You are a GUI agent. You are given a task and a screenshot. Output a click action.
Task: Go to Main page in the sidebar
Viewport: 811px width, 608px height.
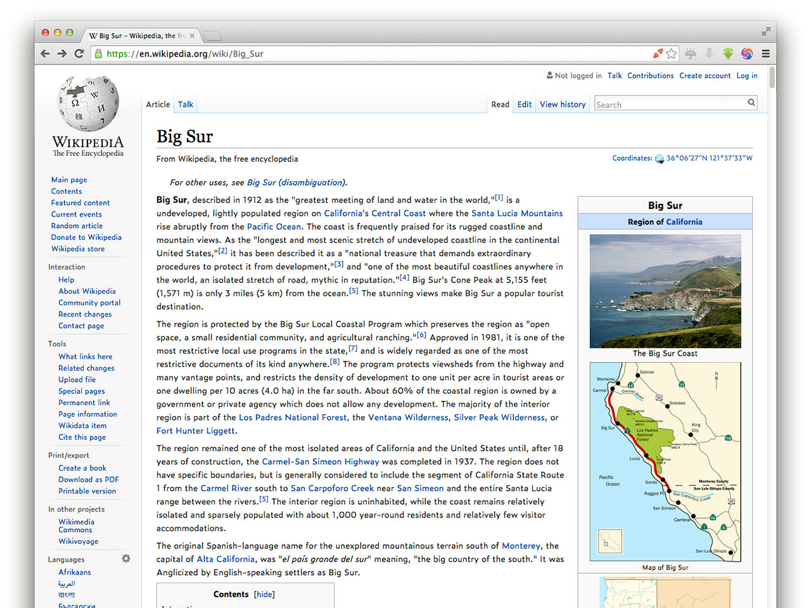[69, 180]
